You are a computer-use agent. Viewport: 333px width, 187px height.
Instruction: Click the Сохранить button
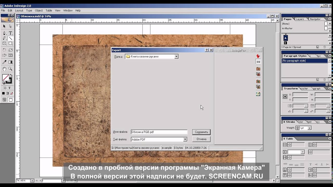click(201, 132)
